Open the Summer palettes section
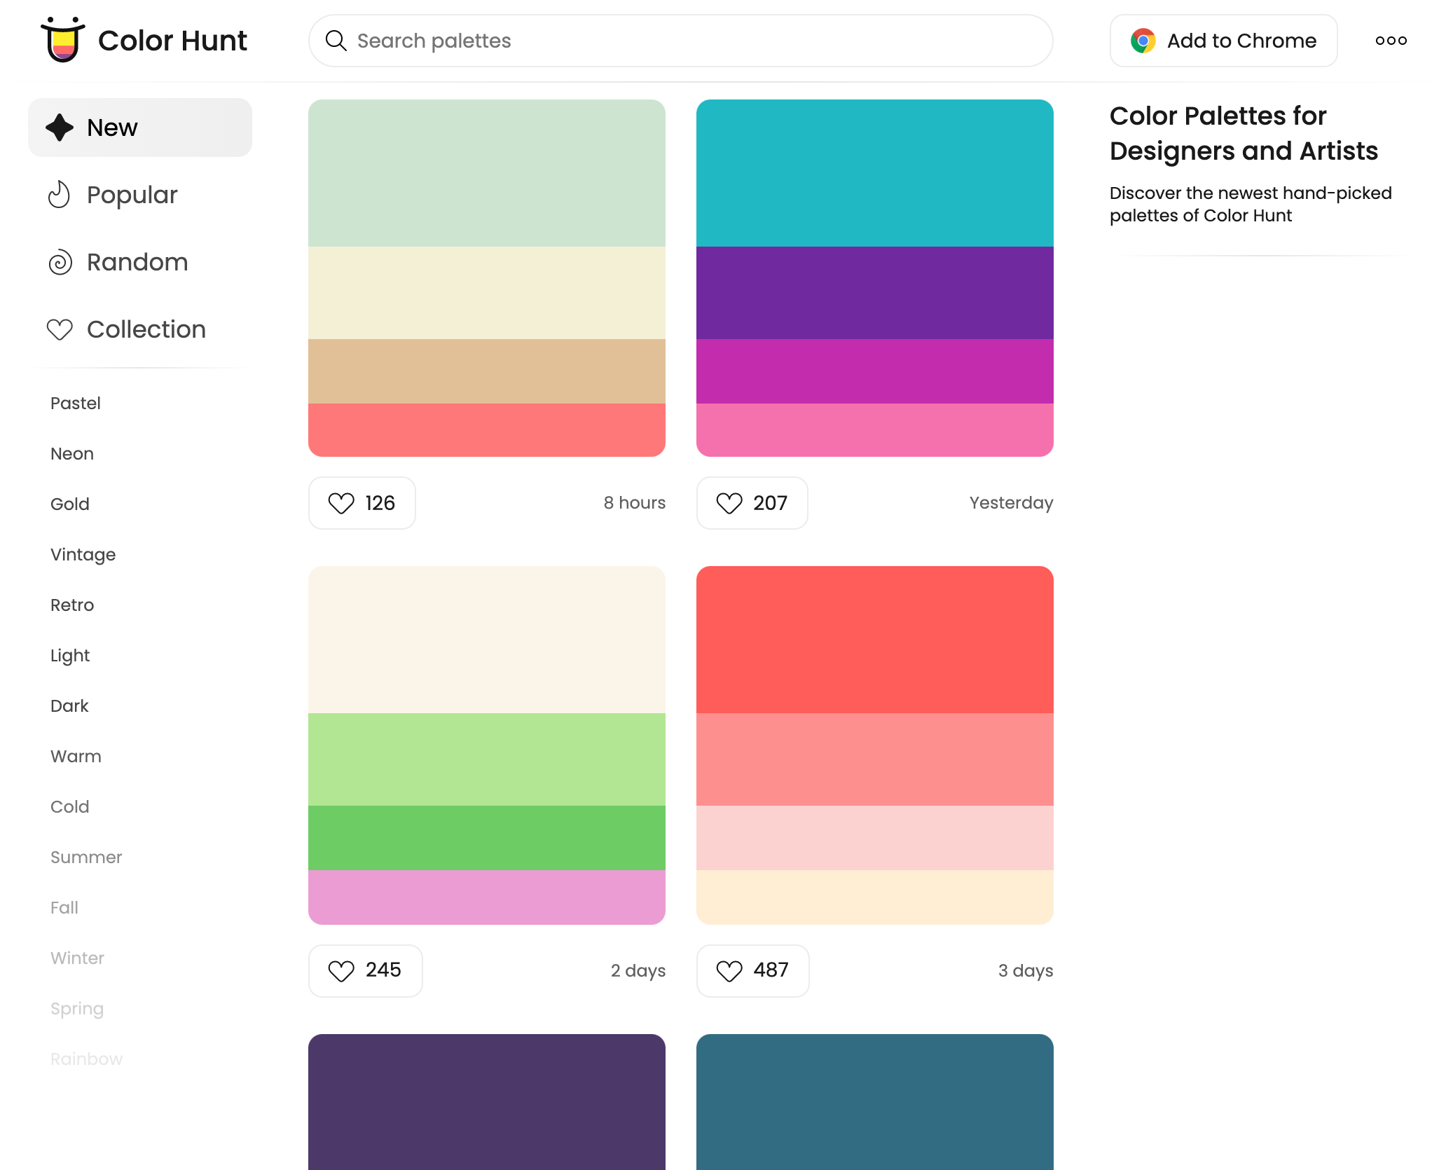Image resolution: width=1446 pixels, height=1170 pixels. click(x=85, y=857)
